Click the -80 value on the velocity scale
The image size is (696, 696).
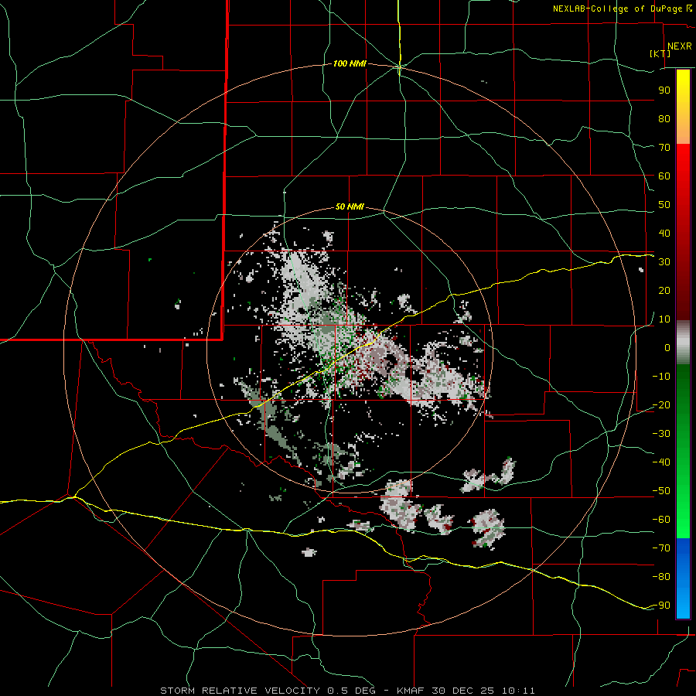661,577
